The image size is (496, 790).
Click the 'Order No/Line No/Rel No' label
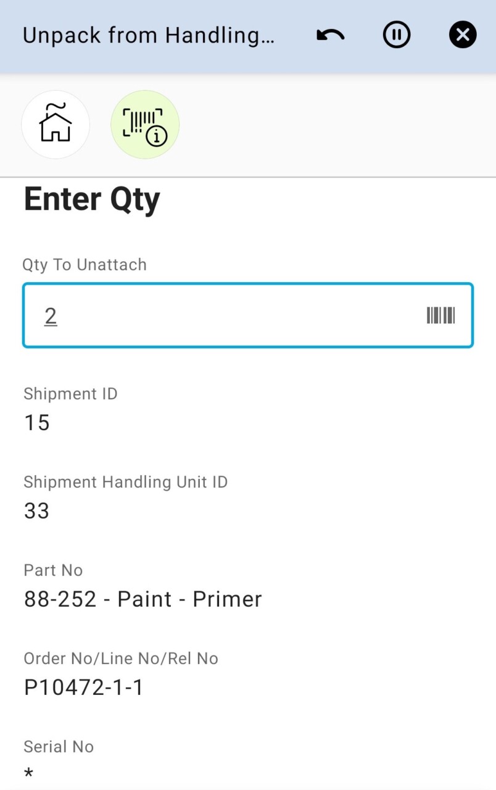coord(121,659)
